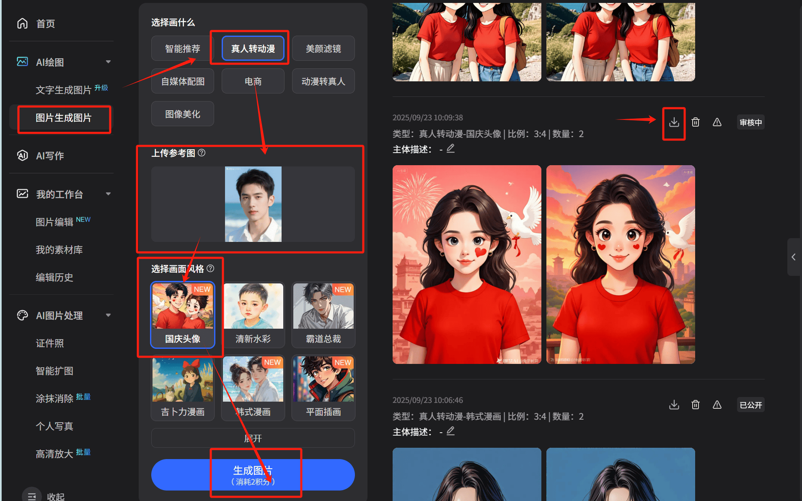Expand the right-edge side panel arrow
This screenshot has width=802, height=501.
(x=793, y=257)
